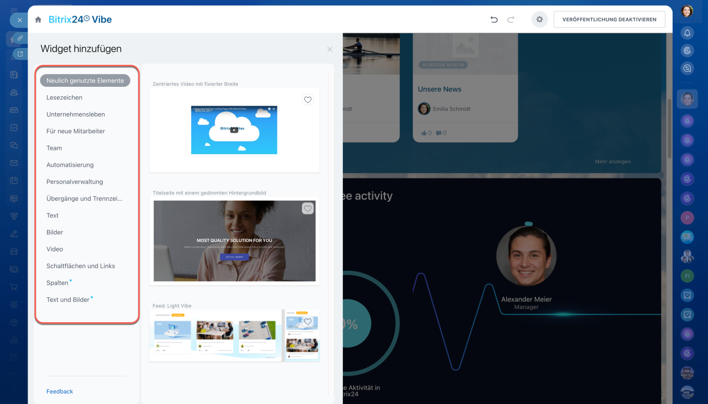Select Neulich genutzte Elemente category
This screenshot has width=708, height=404.
click(x=85, y=81)
